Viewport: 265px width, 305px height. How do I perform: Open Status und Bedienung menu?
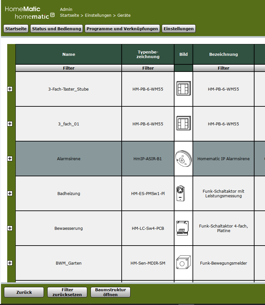[x=56, y=29]
